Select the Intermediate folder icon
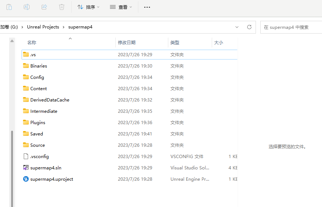This screenshot has height=207, width=322. click(x=26, y=111)
